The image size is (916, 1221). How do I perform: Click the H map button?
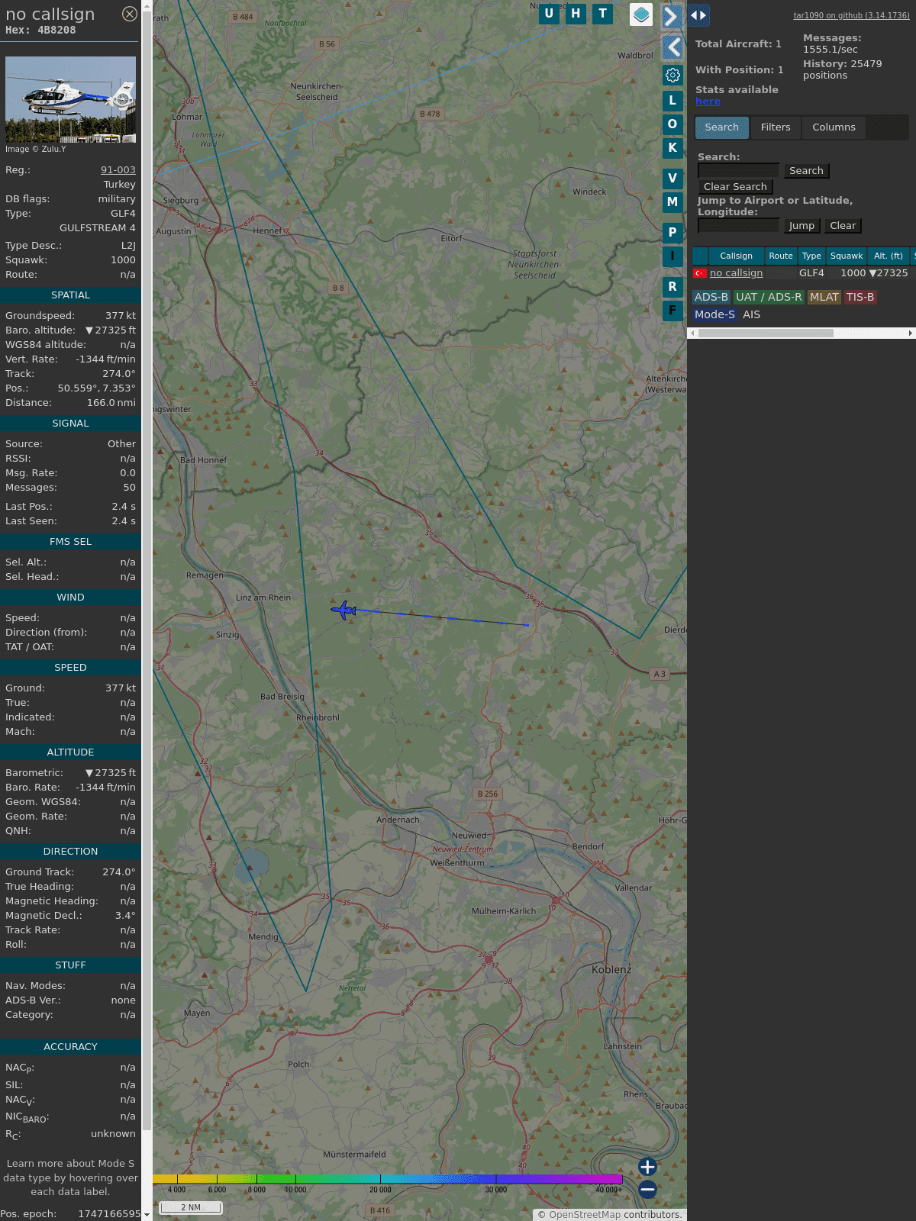click(x=576, y=13)
